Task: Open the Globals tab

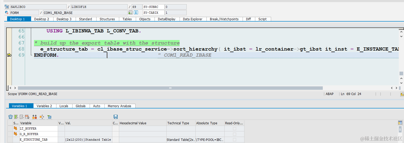Action: click(x=80, y=106)
